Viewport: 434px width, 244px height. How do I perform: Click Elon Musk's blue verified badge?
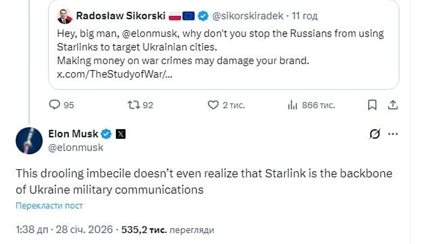[x=107, y=133]
